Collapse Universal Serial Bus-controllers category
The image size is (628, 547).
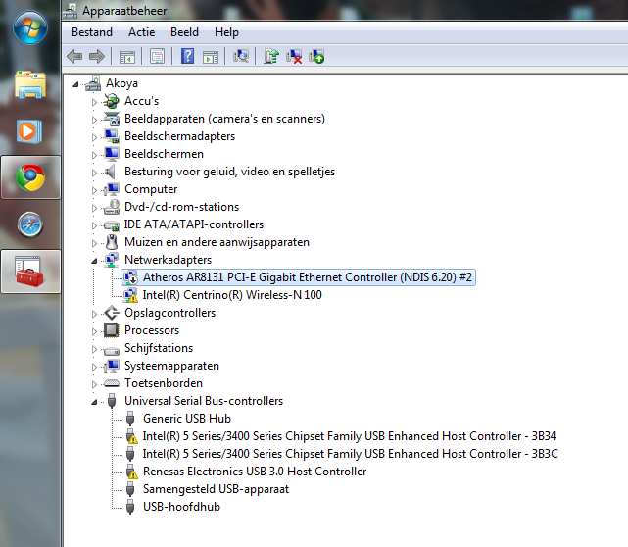coord(94,402)
